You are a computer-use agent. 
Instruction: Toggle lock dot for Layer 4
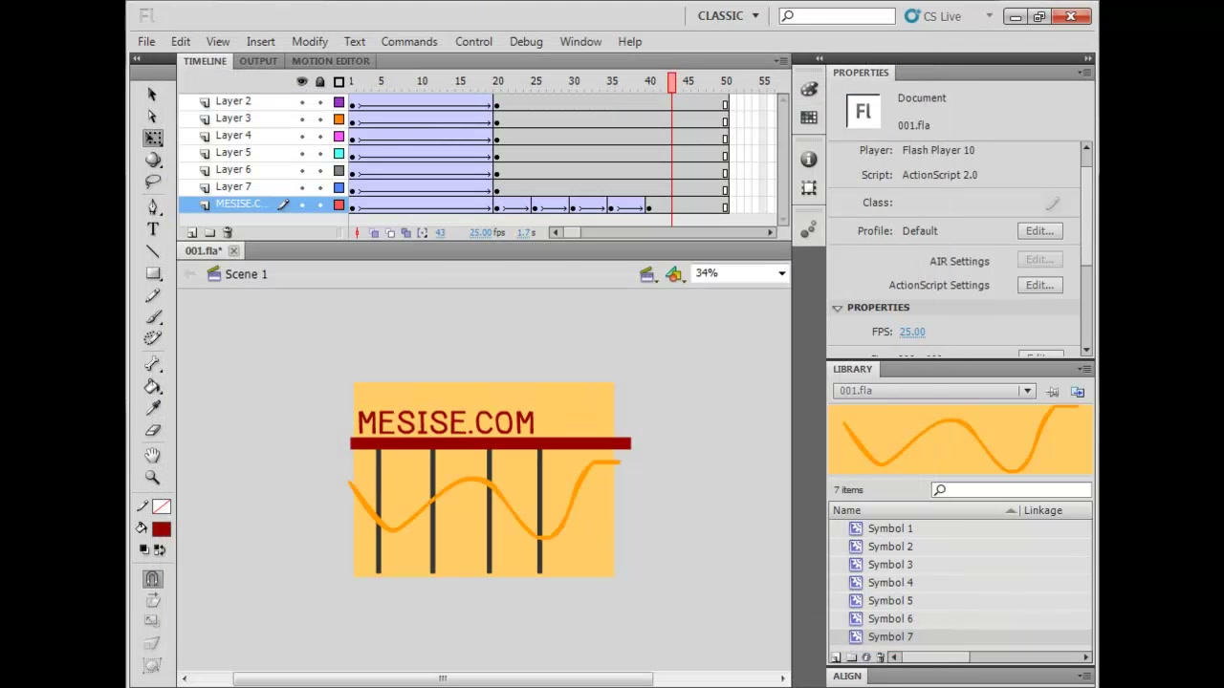point(320,137)
